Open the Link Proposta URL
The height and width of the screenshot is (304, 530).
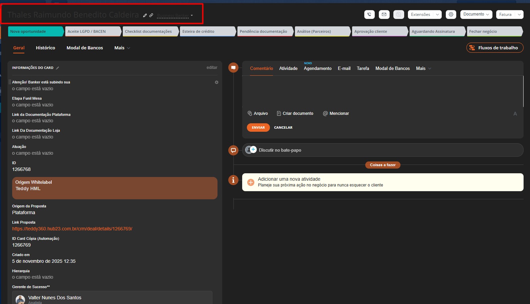(72, 229)
